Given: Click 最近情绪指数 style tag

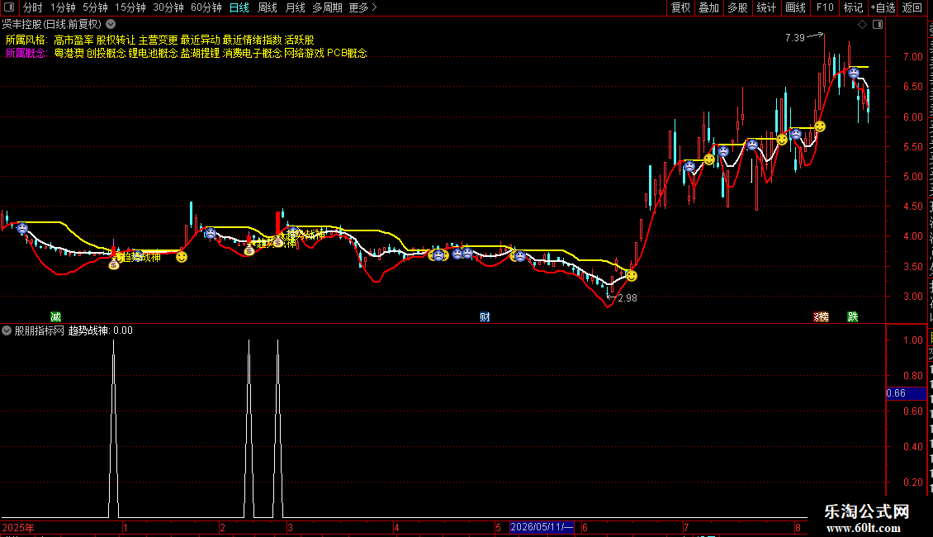Looking at the screenshot, I should coord(253,40).
